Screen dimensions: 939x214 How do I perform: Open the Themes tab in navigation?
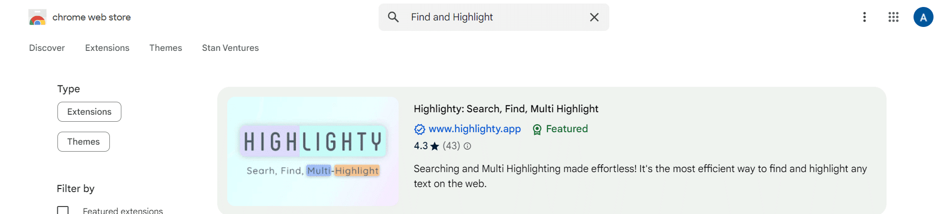pos(166,48)
